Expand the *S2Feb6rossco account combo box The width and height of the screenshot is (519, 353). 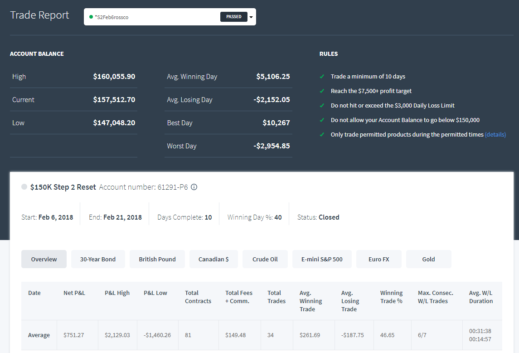coord(170,17)
